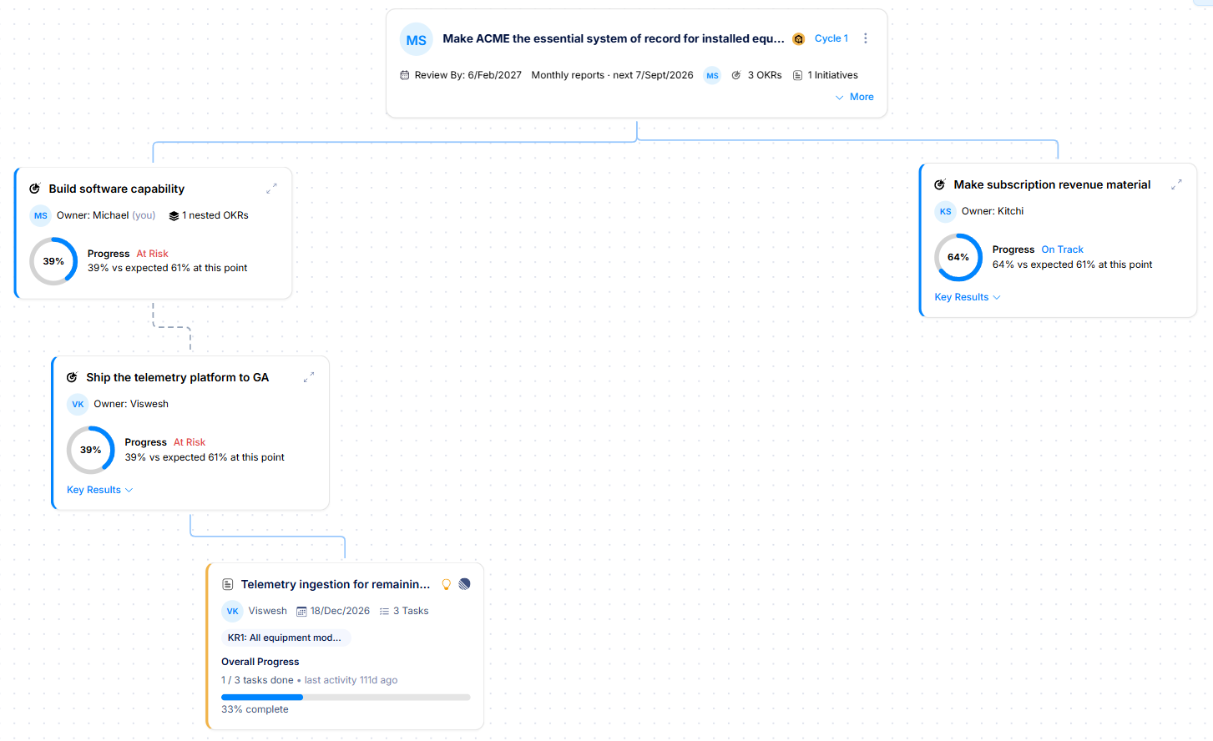Expand More details on the ACME objective card
The height and width of the screenshot is (741, 1213).
point(855,97)
